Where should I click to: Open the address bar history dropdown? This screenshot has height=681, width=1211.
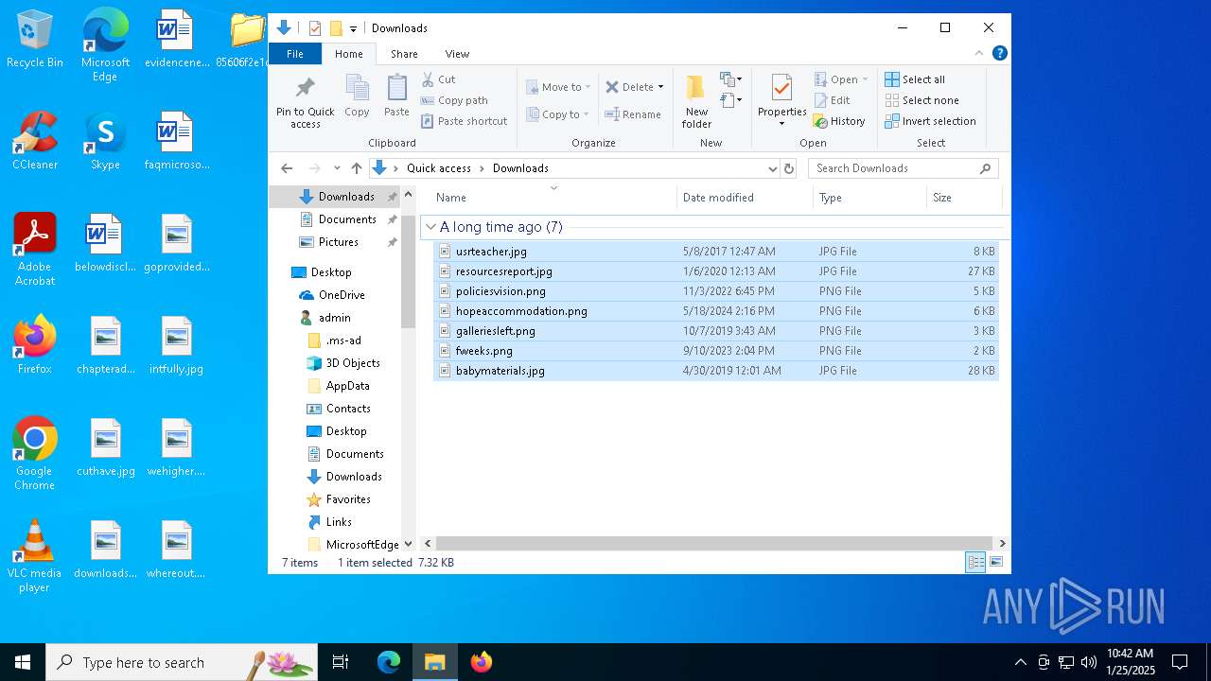773,168
